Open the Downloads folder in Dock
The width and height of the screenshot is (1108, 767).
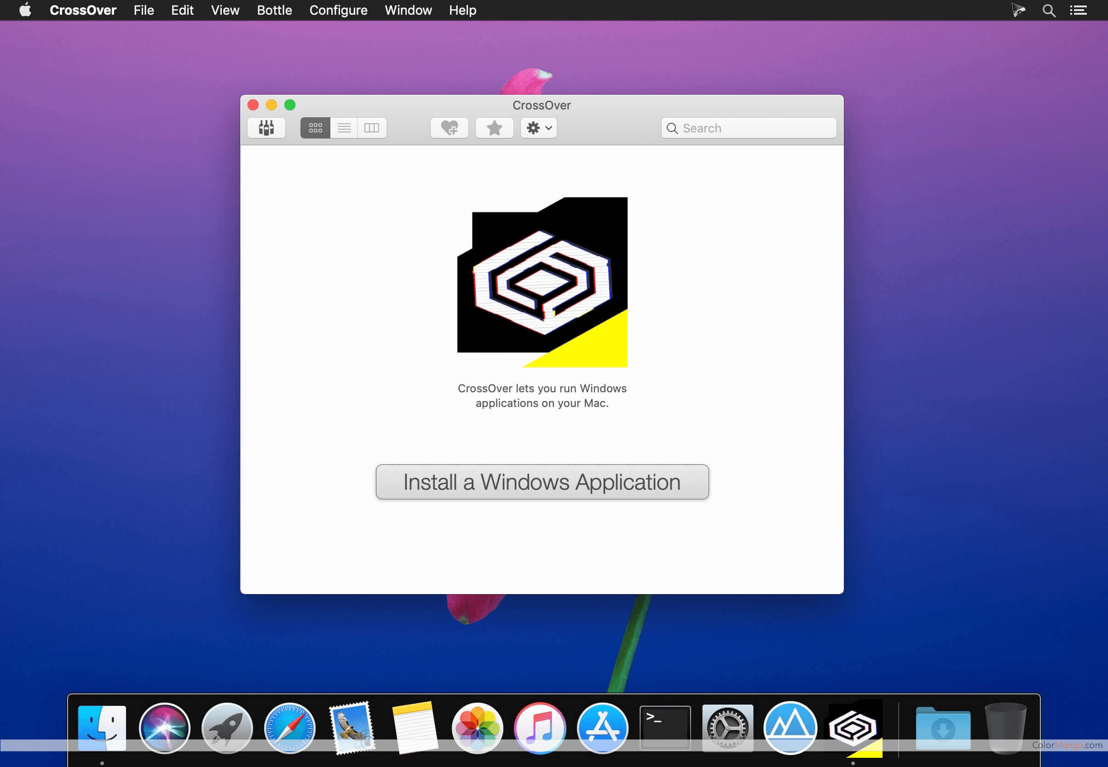click(942, 727)
